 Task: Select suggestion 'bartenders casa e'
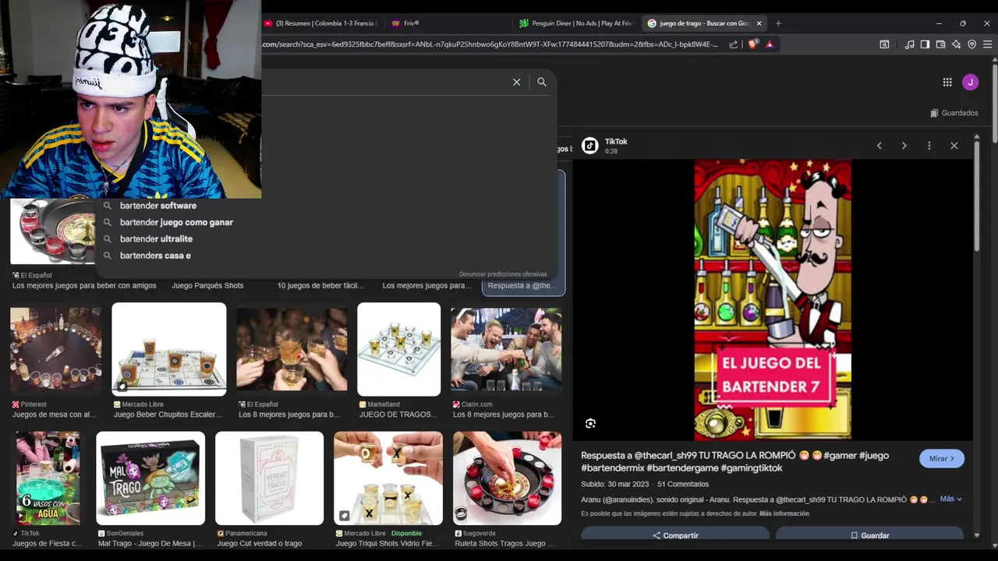click(x=155, y=256)
